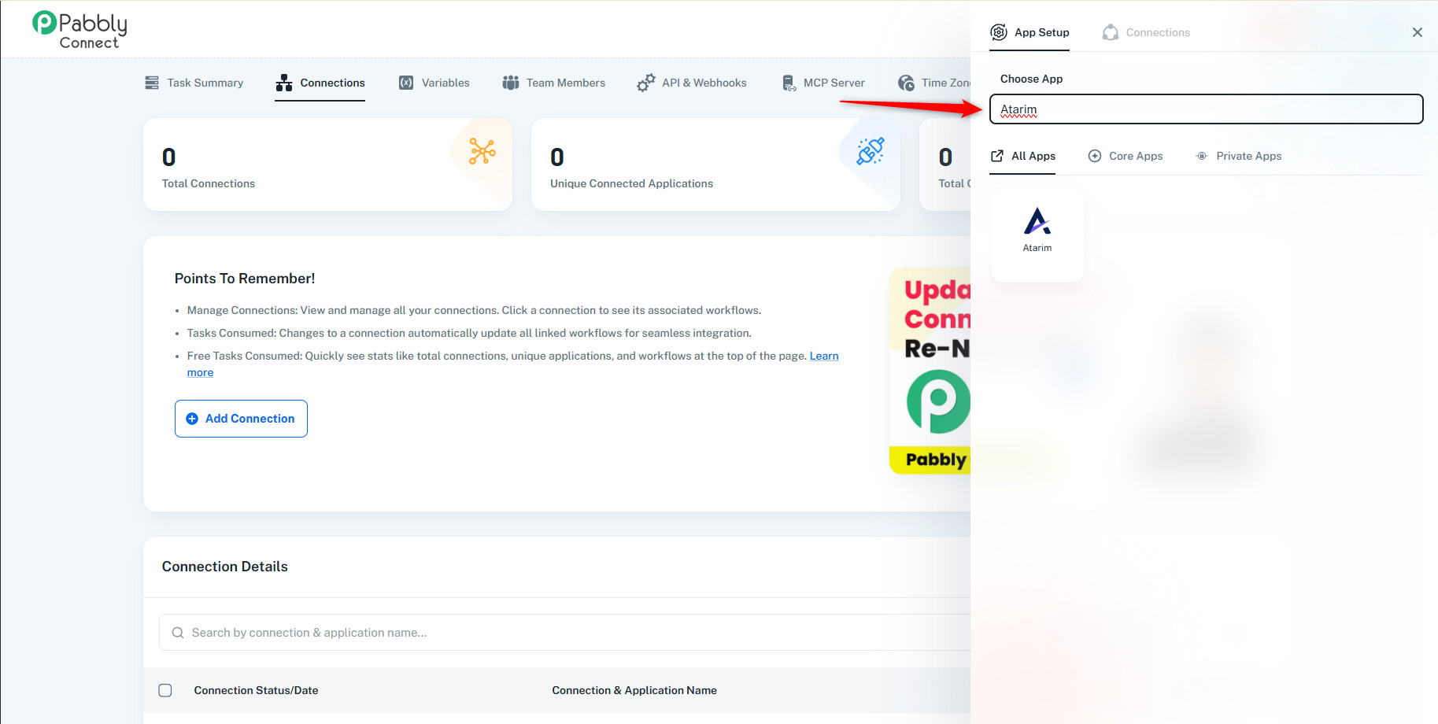Open the Connections tab in side panel

pos(1147,32)
